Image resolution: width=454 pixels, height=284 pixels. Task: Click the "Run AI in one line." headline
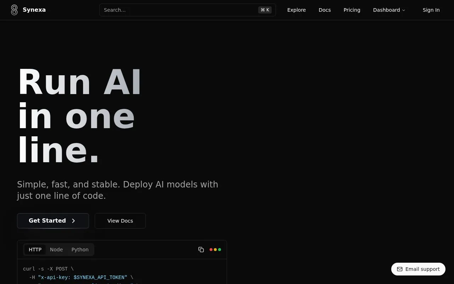pos(80,116)
